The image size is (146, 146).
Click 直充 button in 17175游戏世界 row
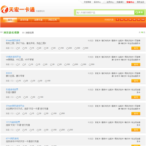pos(136,130)
